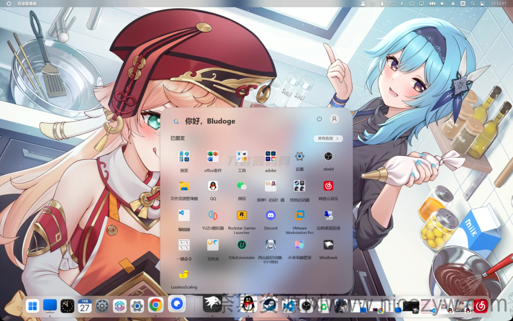The width and height of the screenshot is (513, 321).
Task: Open 远程桌面连接
Action: pyautogui.click(x=328, y=215)
